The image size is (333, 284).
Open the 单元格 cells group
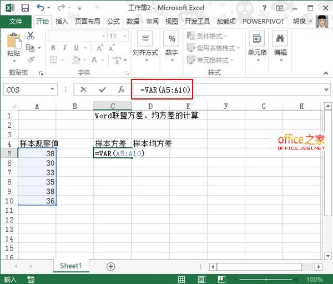coord(257,46)
